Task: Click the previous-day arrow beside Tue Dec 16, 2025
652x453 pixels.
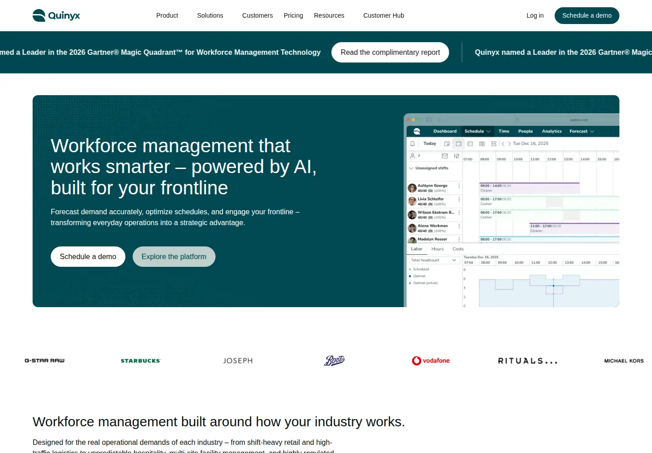Action: pyautogui.click(x=503, y=144)
